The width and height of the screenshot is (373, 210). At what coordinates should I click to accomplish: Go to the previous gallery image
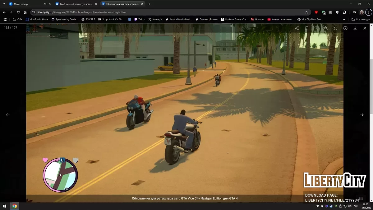click(8, 115)
